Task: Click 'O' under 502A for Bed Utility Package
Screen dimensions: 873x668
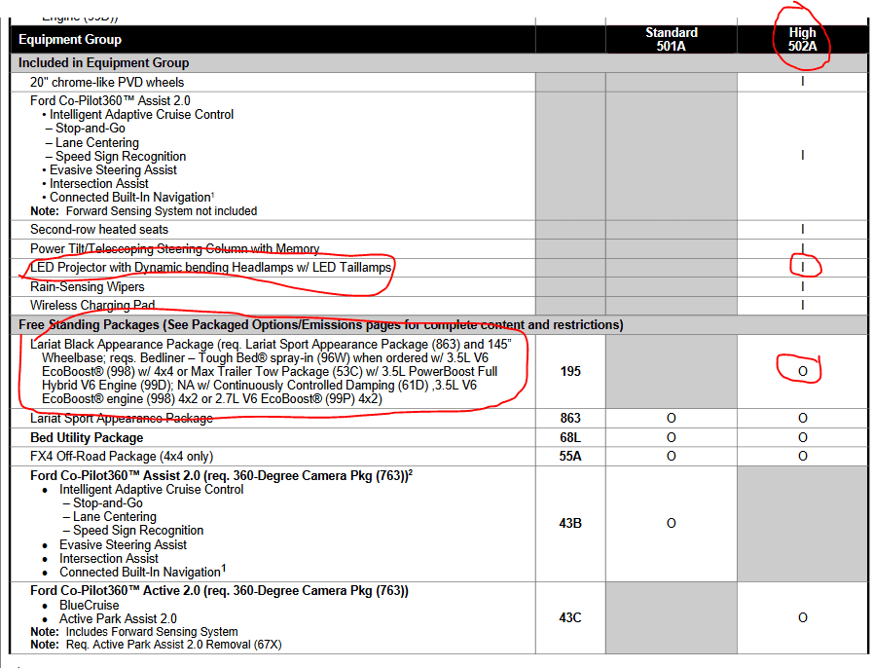Action: [802, 438]
